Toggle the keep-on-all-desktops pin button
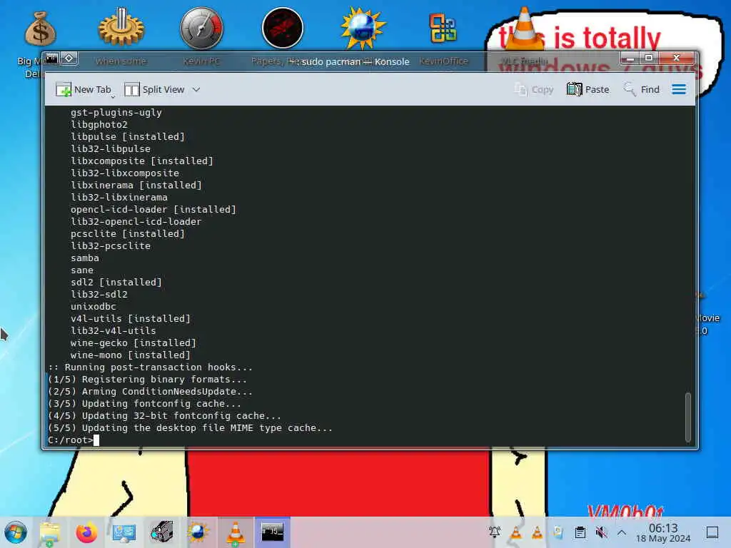The height and width of the screenshot is (548, 731). click(69, 59)
